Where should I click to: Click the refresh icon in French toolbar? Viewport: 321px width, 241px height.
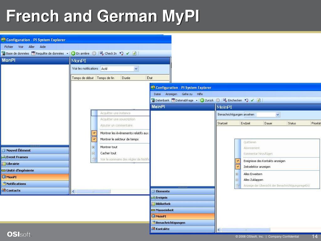(134, 53)
